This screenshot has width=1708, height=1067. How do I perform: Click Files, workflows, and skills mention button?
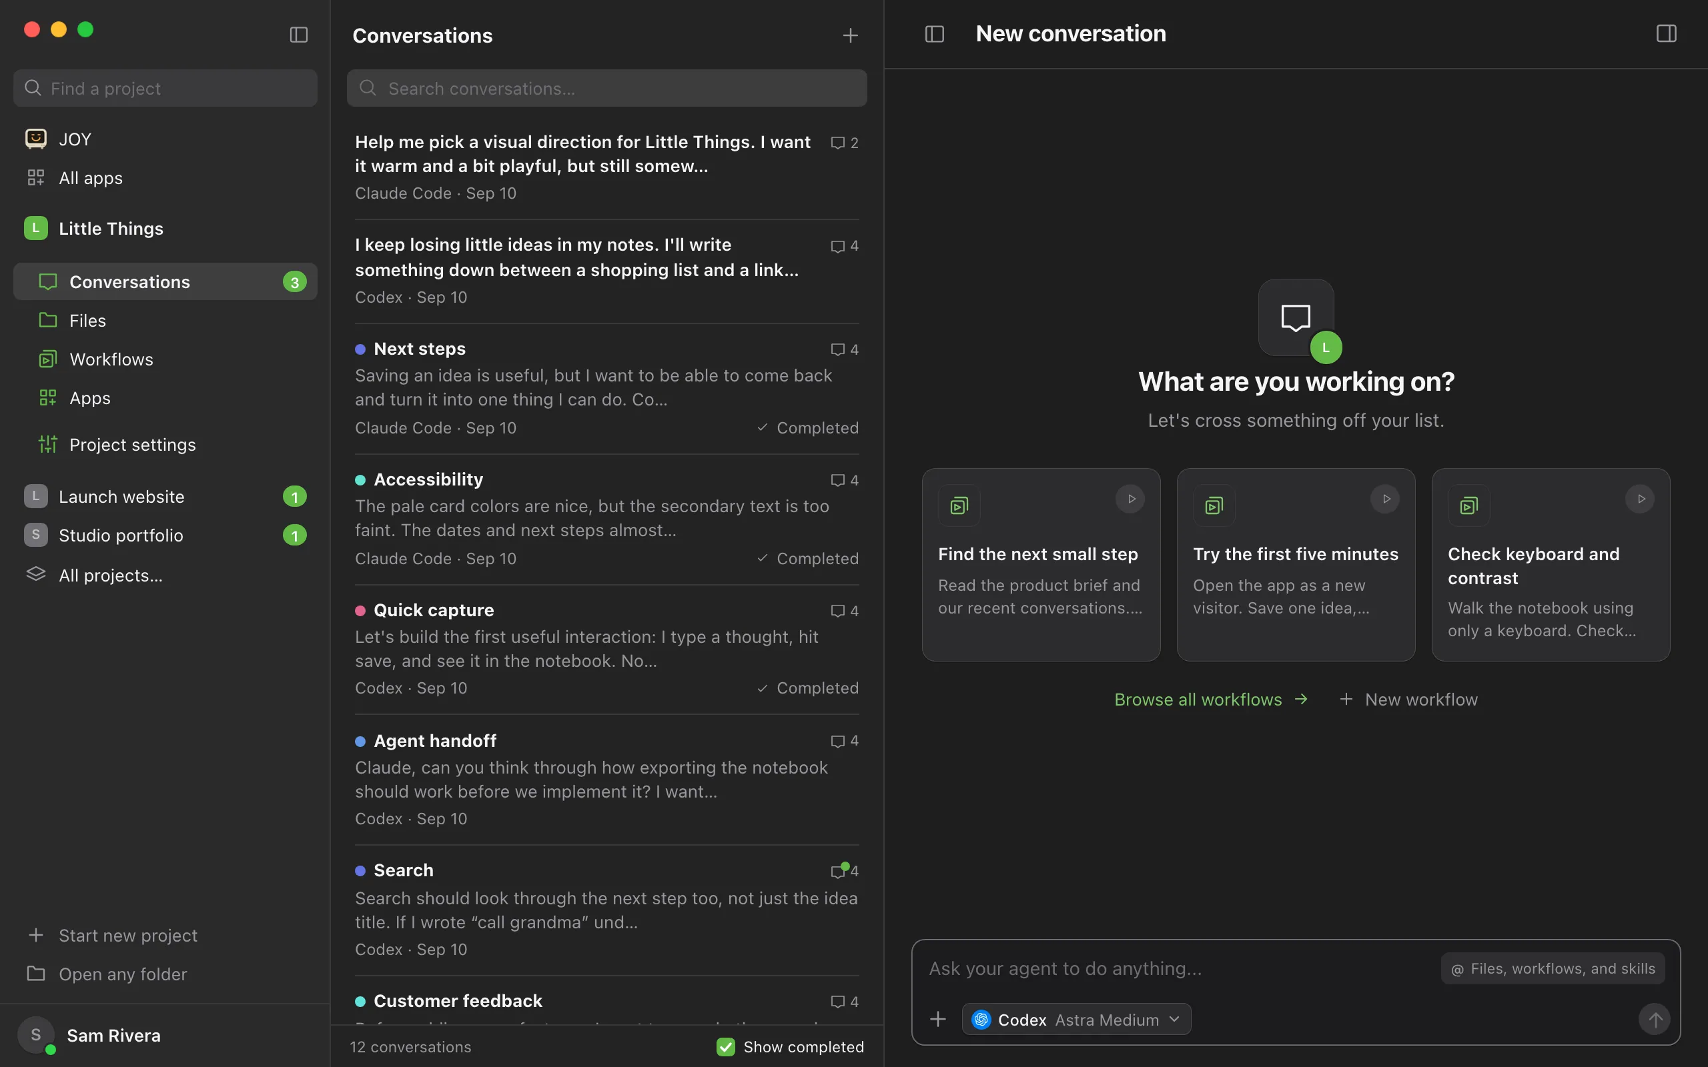point(1553,969)
